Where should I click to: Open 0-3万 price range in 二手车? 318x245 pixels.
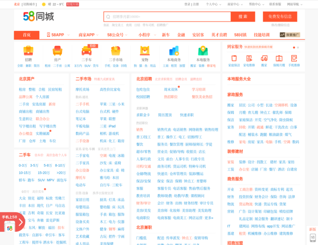point(23,165)
